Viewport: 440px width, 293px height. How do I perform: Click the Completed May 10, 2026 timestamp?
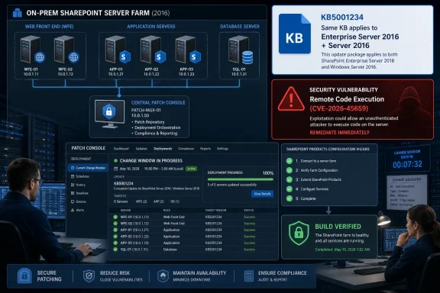point(342,250)
